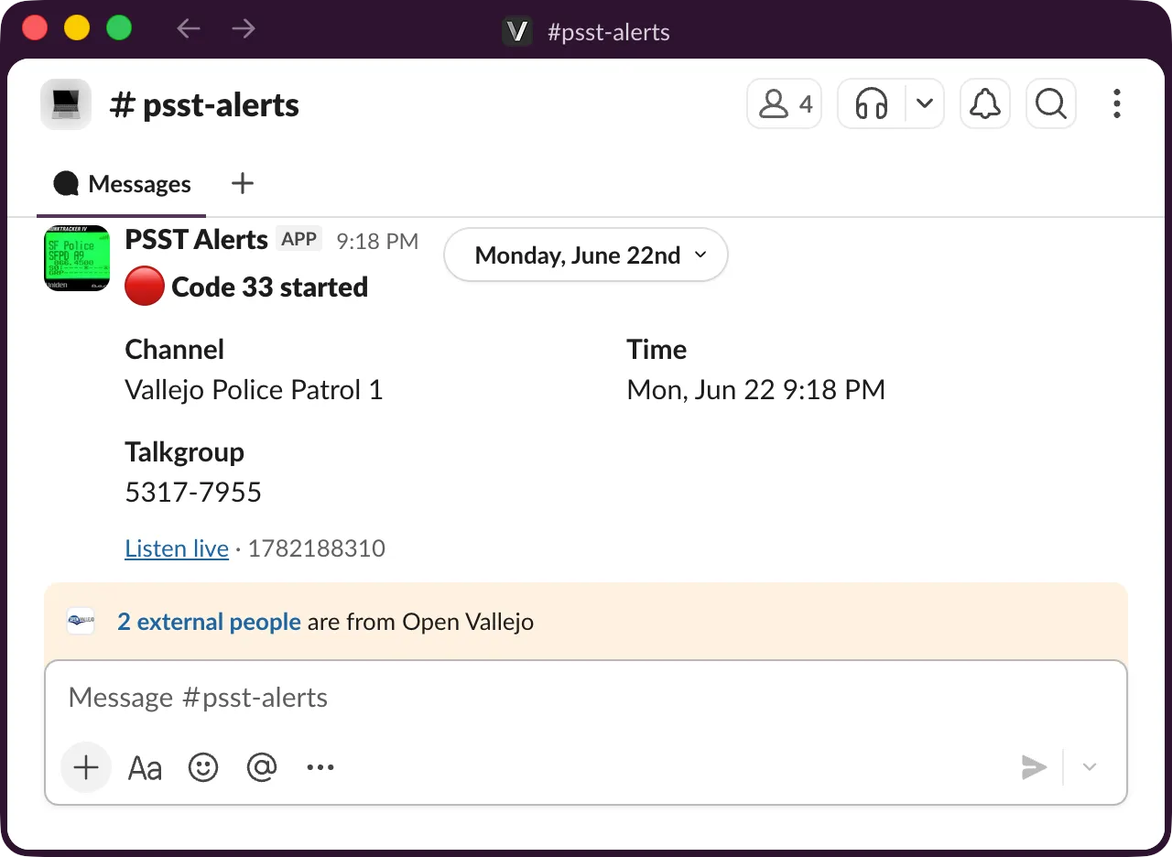Add a new tab with plus
1172x857 pixels.
tap(242, 184)
